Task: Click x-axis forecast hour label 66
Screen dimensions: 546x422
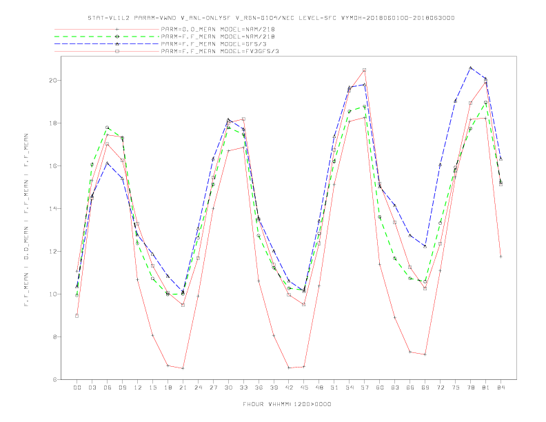Action: [x=410, y=388]
